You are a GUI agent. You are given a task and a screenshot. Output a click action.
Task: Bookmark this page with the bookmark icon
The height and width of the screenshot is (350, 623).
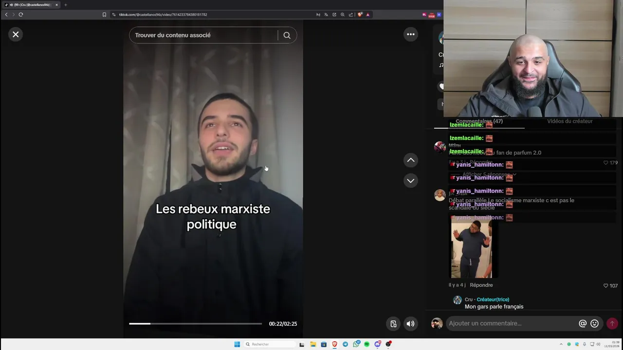click(104, 15)
